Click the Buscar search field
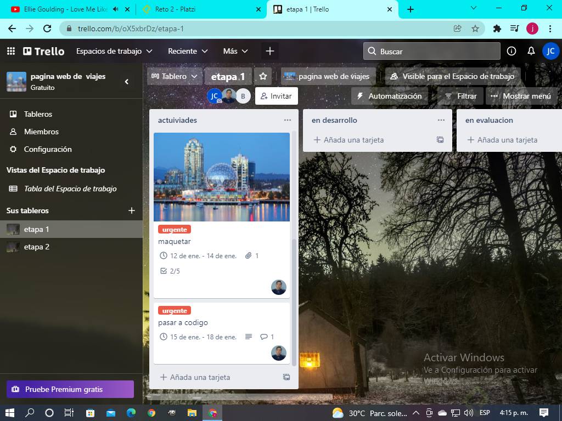The image size is (562, 421). (432, 51)
